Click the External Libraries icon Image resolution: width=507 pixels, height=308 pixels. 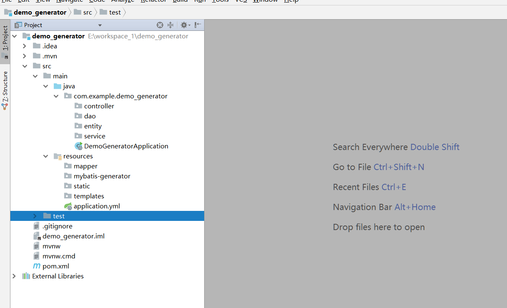[26, 276]
